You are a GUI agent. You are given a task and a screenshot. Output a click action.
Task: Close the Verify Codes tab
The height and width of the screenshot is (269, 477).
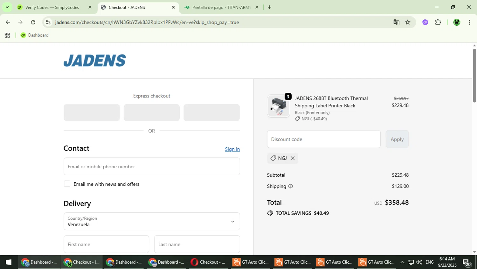(x=90, y=7)
